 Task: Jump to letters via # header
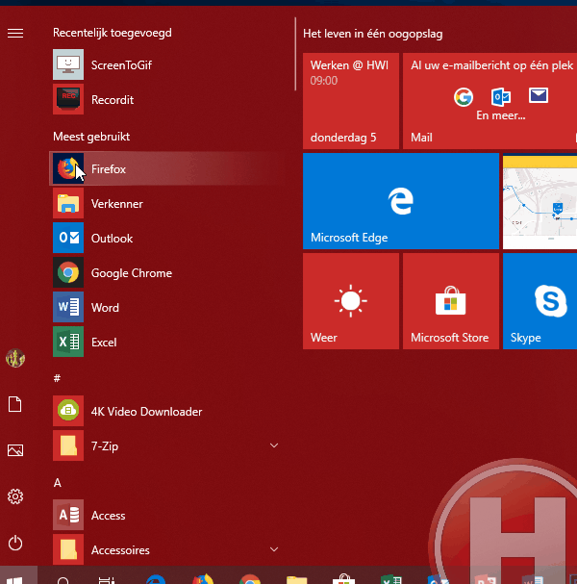pos(57,378)
